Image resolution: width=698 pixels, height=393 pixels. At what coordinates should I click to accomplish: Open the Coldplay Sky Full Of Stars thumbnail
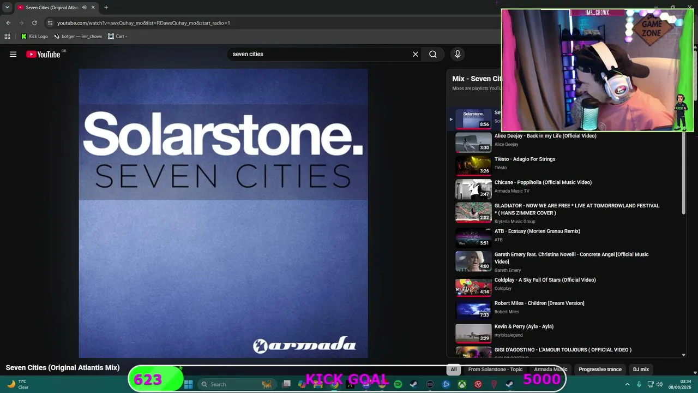coord(473,287)
